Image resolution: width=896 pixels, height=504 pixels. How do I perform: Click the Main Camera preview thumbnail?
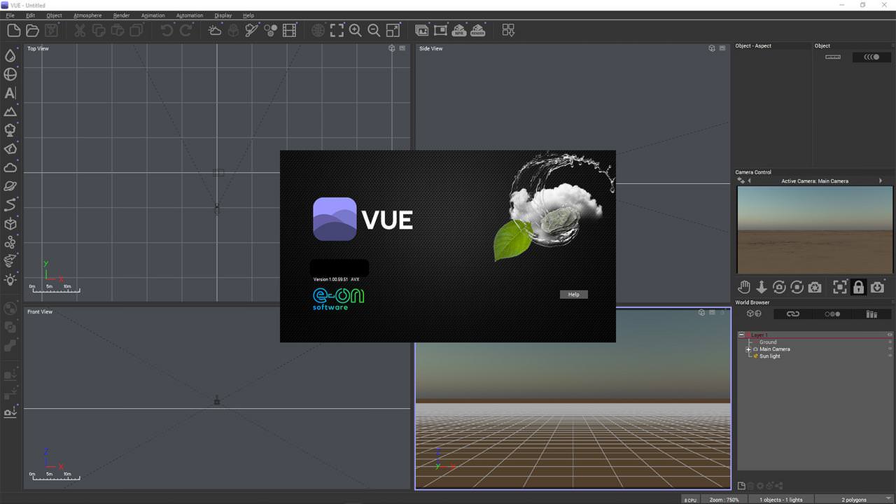click(x=815, y=230)
